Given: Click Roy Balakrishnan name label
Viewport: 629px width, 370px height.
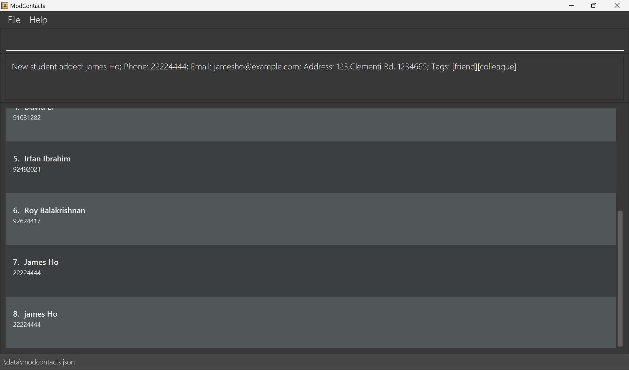Looking at the screenshot, I should point(54,211).
